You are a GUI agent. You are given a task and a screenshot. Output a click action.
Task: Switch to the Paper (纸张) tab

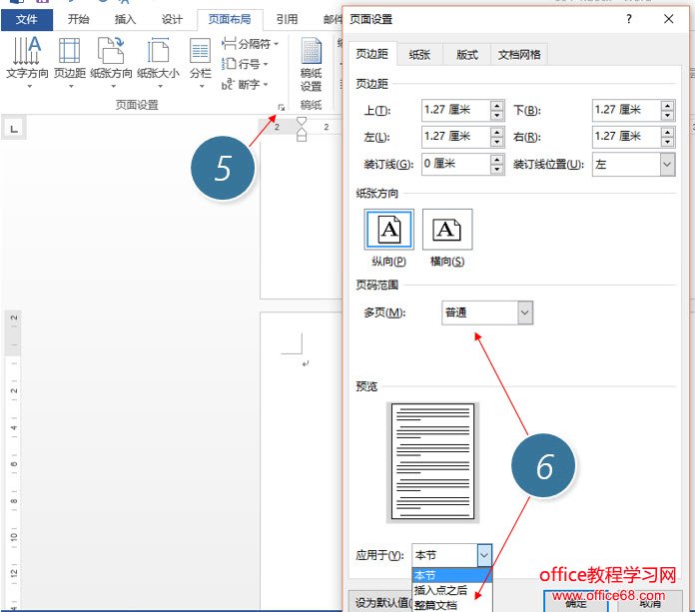point(419,55)
